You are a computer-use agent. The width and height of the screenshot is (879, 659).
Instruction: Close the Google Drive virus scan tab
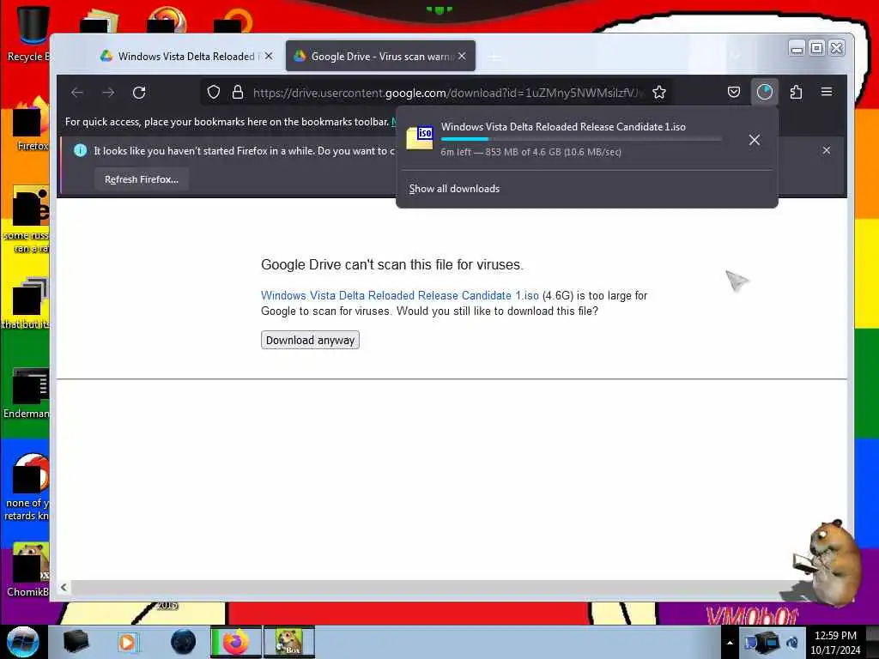pos(462,56)
